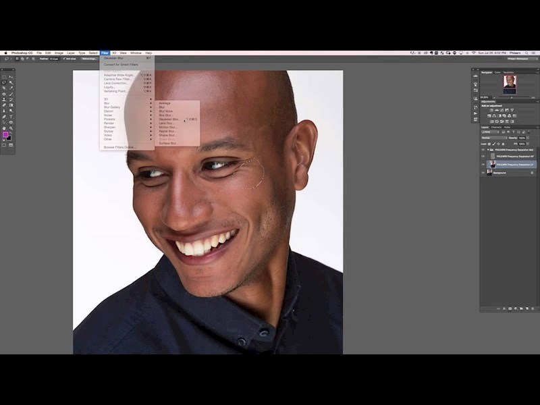
Task: Switch to the Channels tab
Action: [496, 128]
